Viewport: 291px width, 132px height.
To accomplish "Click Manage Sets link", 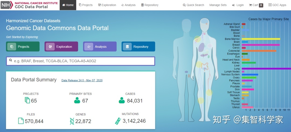I will [218, 5].
